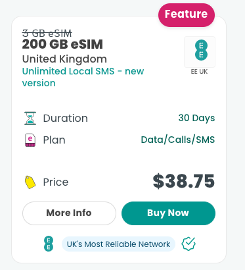Click the eSIM card Plan icon
245x270 pixels.
[x=30, y=140]
